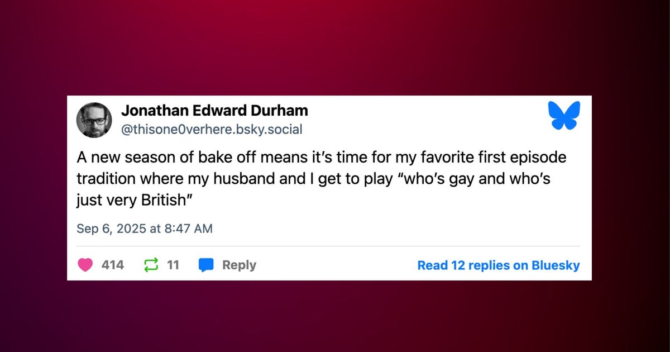
Task: Click the words "just very British"
Action: click(x=134, y=199)
